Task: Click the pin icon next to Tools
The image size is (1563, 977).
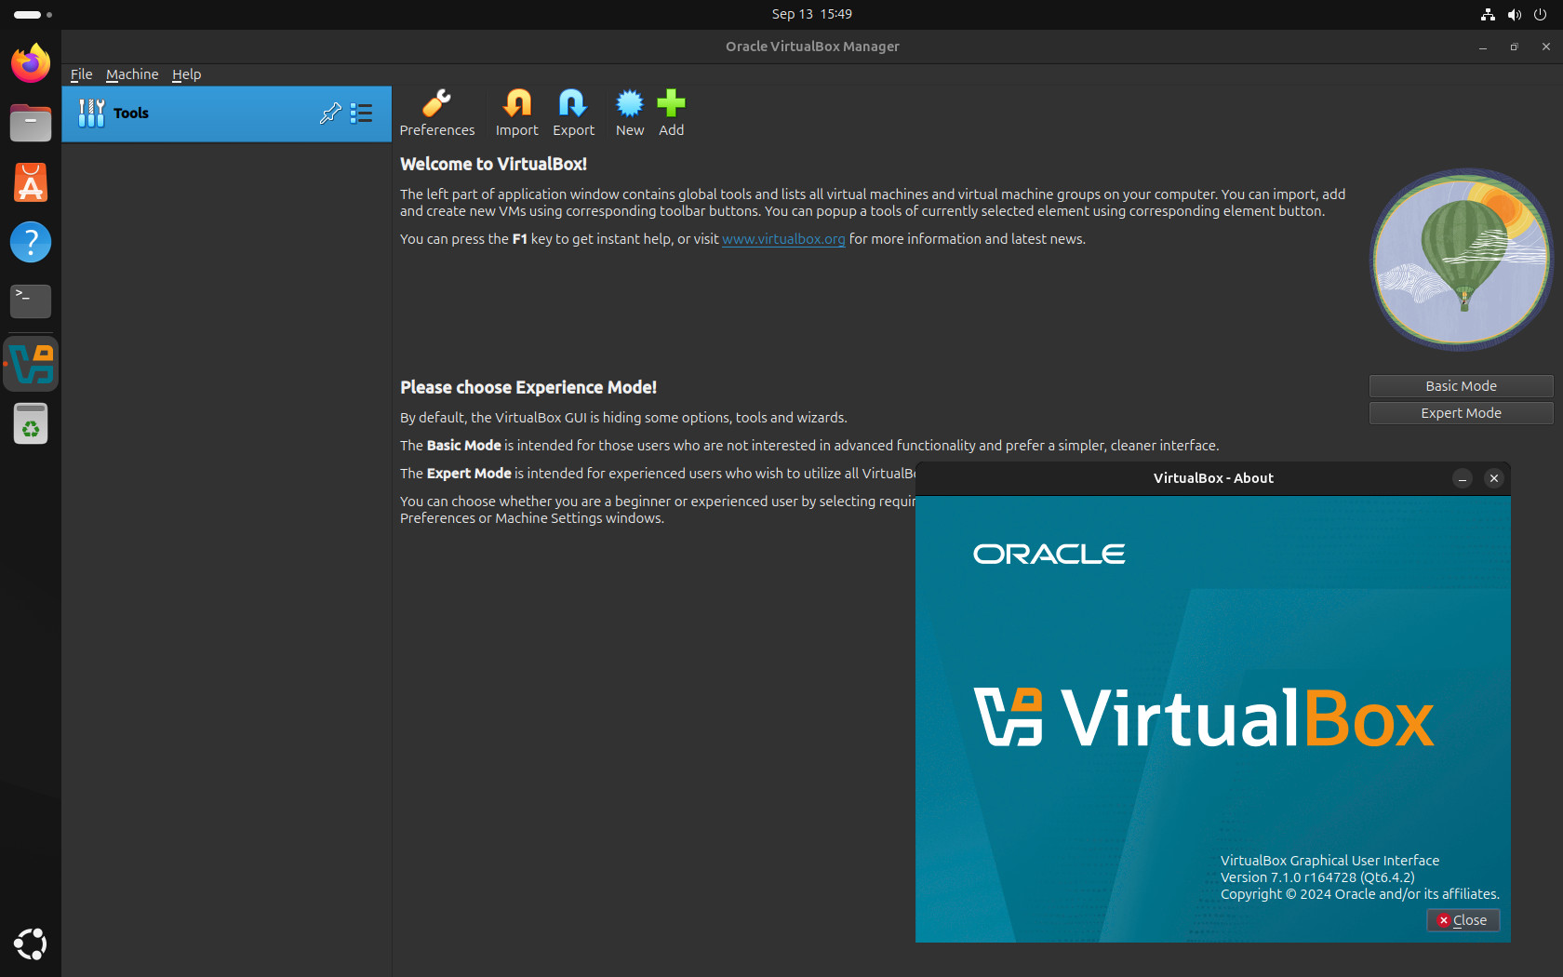Action: tap(329, 114)
